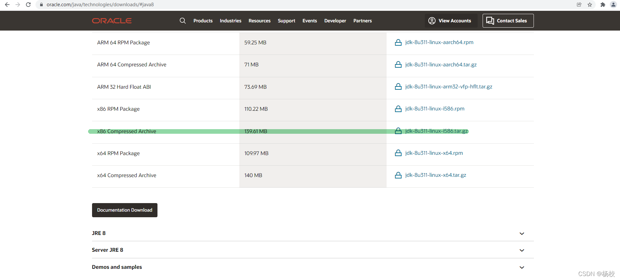The width and height of the screenshot is (620, 280).
Task: Select the 'ARM 32 Hard Float ABI' text
Action: (124, 87)
